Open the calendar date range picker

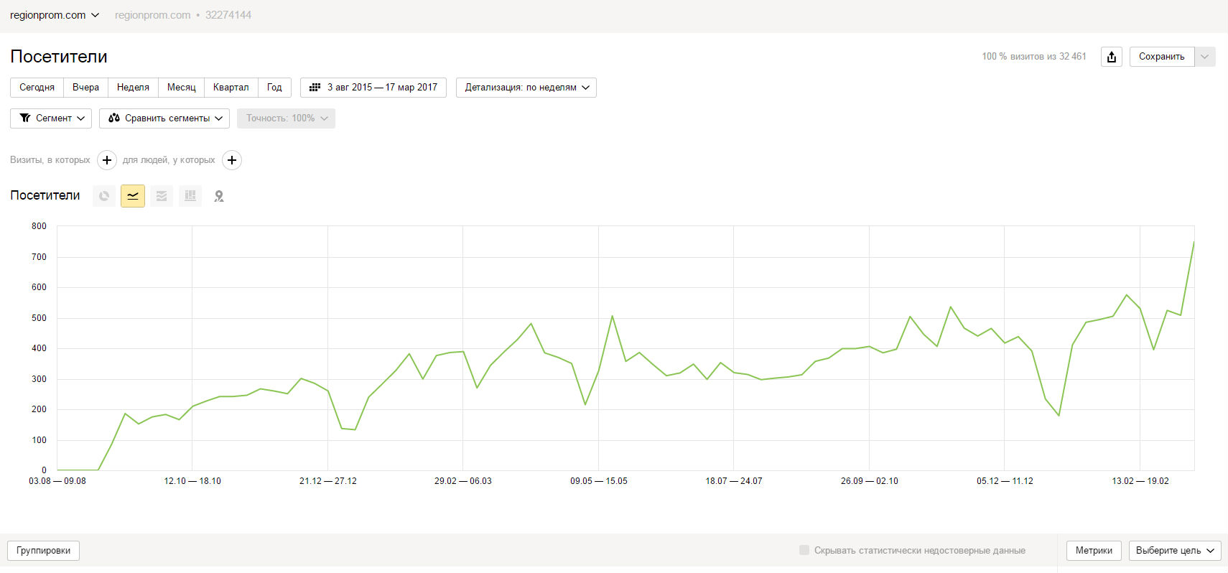pos(373,88)
